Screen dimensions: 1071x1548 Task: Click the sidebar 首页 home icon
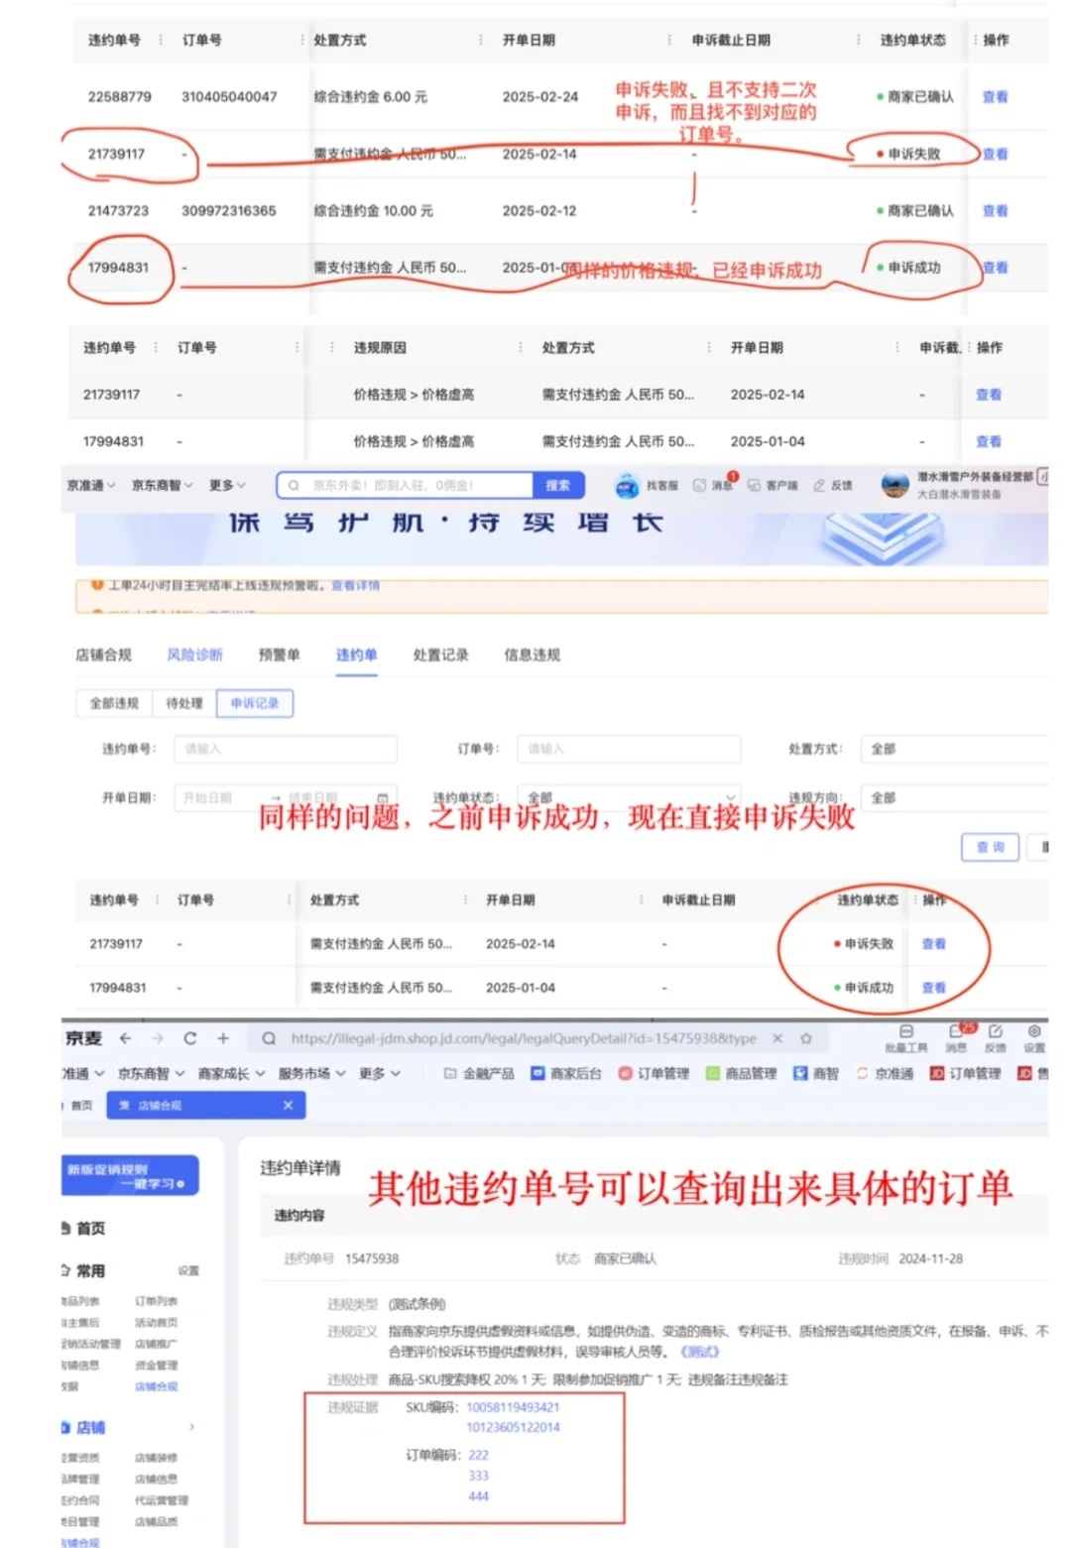(x=65, y=1229)
